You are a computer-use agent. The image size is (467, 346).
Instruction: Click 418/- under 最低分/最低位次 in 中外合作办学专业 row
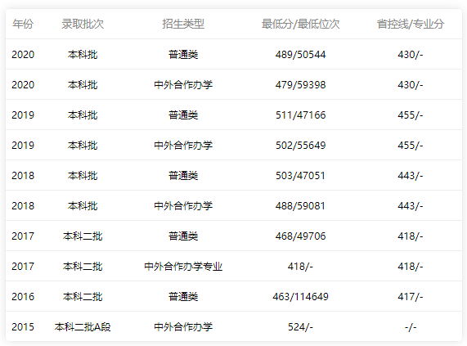click(300, 267)
